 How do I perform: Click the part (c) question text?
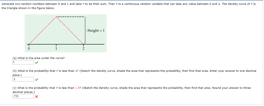coord(131,90)
